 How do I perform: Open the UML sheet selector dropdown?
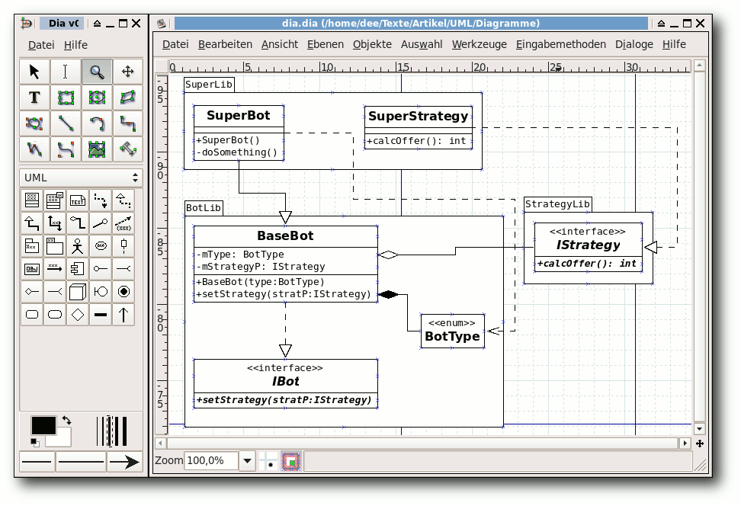coord(81,178)
